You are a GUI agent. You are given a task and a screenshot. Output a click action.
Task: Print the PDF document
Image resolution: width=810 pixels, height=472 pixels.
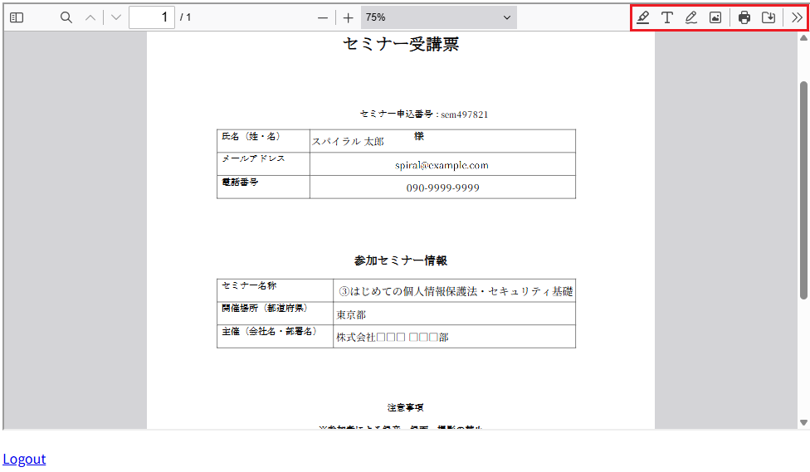744,17
